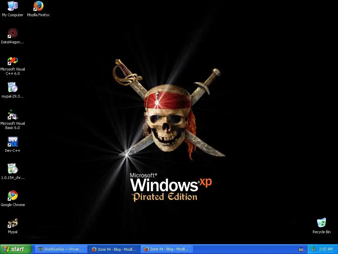Screen dimensions: 338x254
Task: Select the Recycle Bin icon
Action: pos(321,226)
